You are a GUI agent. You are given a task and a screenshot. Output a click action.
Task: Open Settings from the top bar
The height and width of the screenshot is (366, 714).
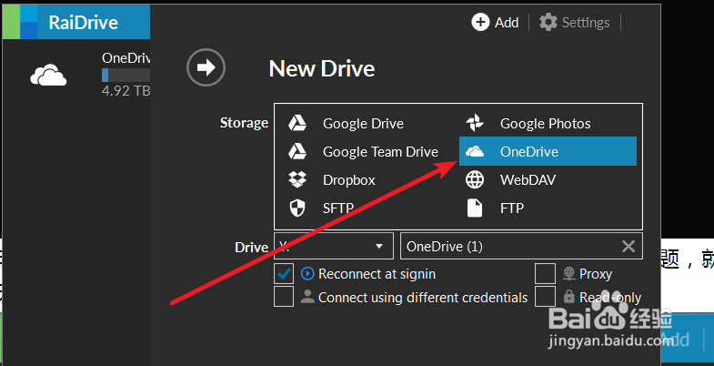(574, 22)
